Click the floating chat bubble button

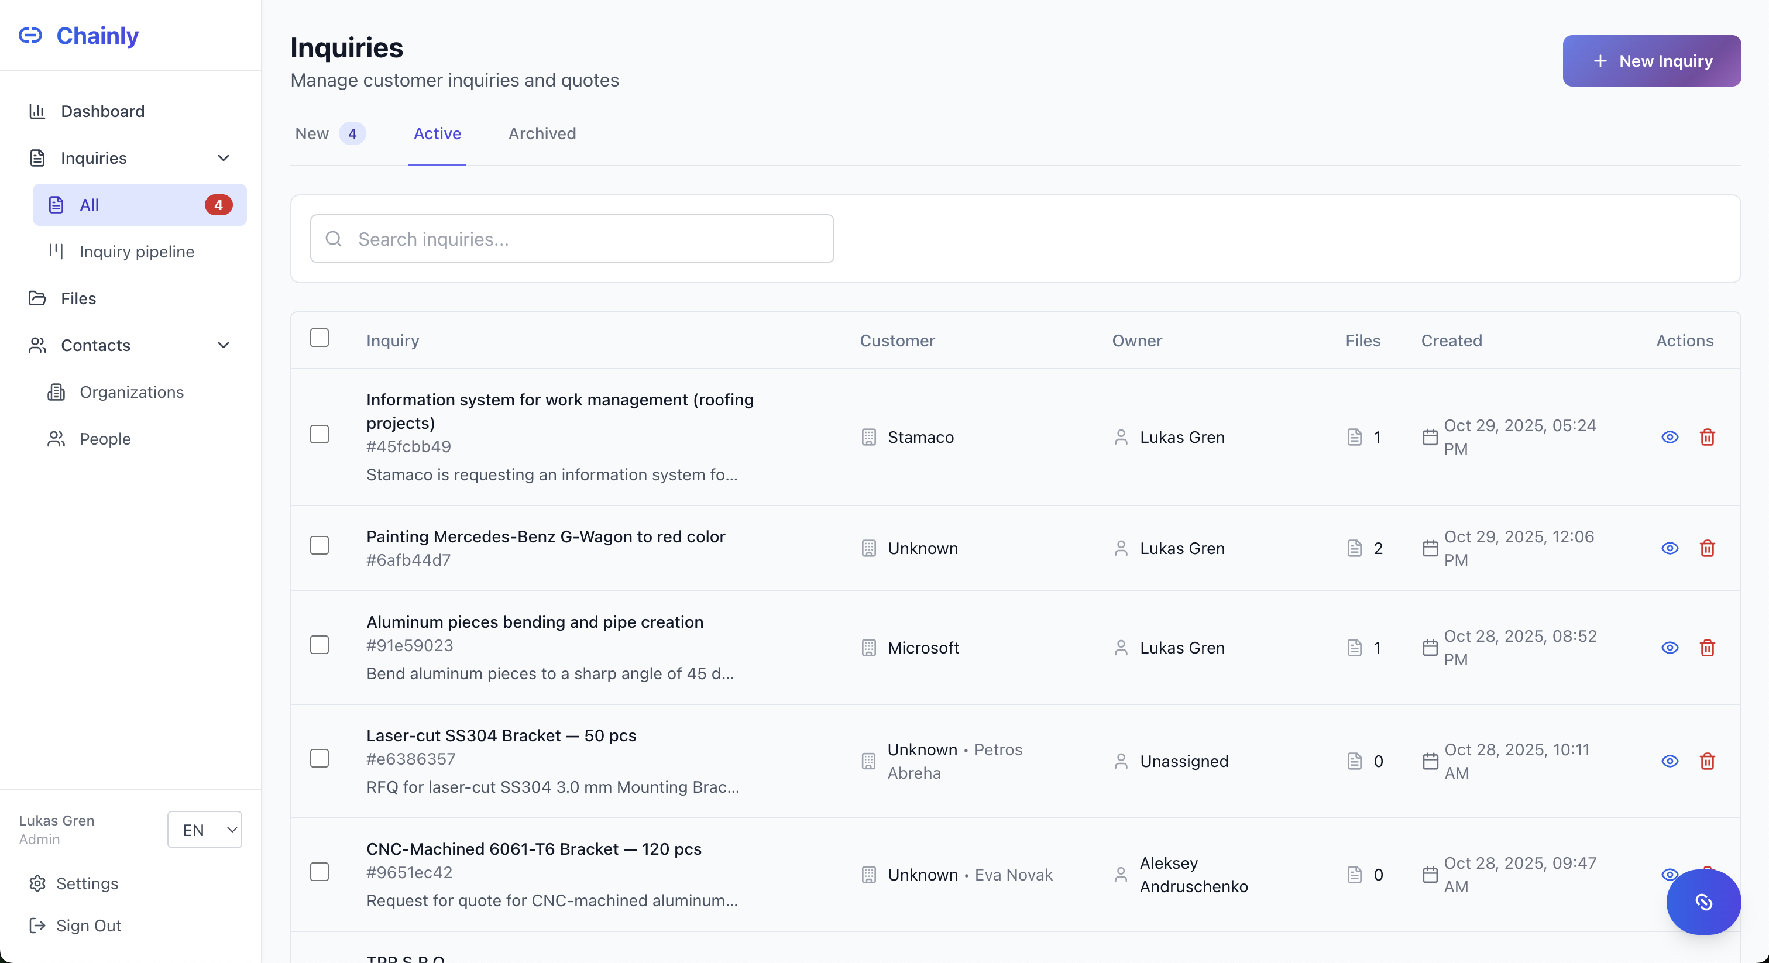coord(1704,903)
